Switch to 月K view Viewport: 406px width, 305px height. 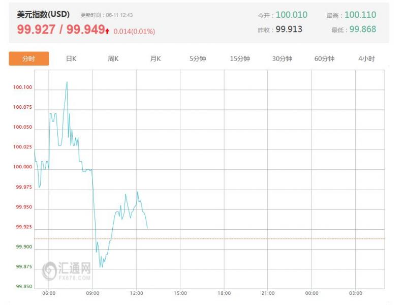click(x=155, y=59)
